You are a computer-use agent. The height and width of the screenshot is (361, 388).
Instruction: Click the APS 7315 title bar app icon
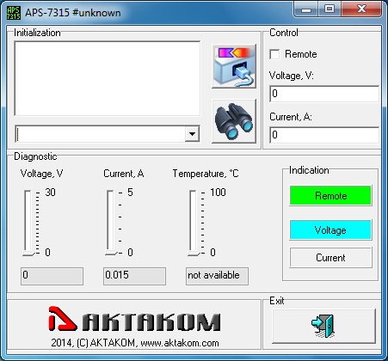14,13
